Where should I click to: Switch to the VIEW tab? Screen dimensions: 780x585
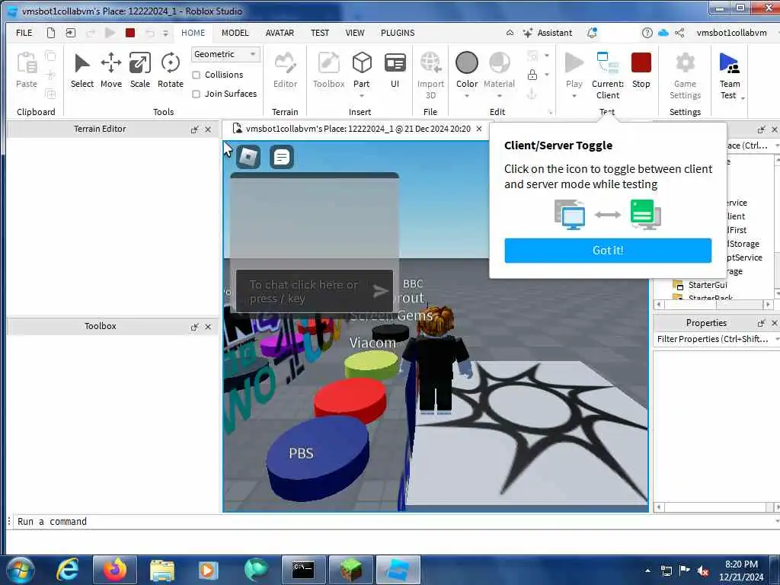click(355, 33)
